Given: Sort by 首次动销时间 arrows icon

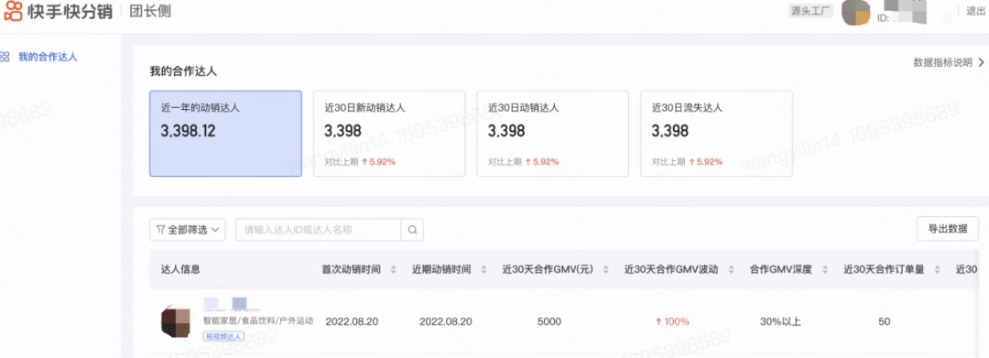Looking at the screenshot, I should (393, 270).
